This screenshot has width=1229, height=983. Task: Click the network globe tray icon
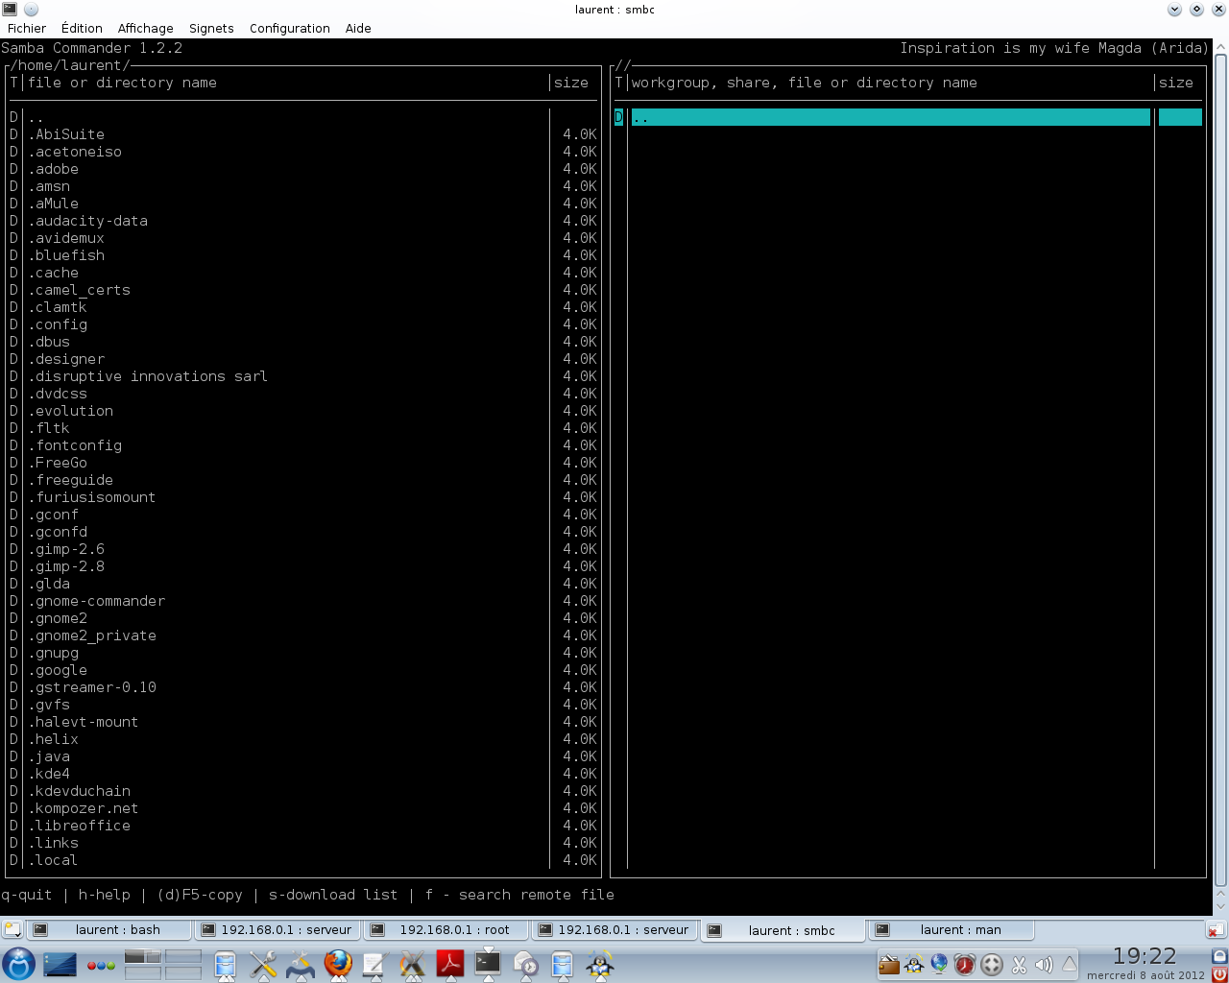click(939, 965)
